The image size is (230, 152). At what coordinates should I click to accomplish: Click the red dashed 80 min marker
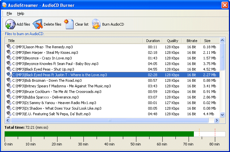pyautogui.click(x=215, y=132)
